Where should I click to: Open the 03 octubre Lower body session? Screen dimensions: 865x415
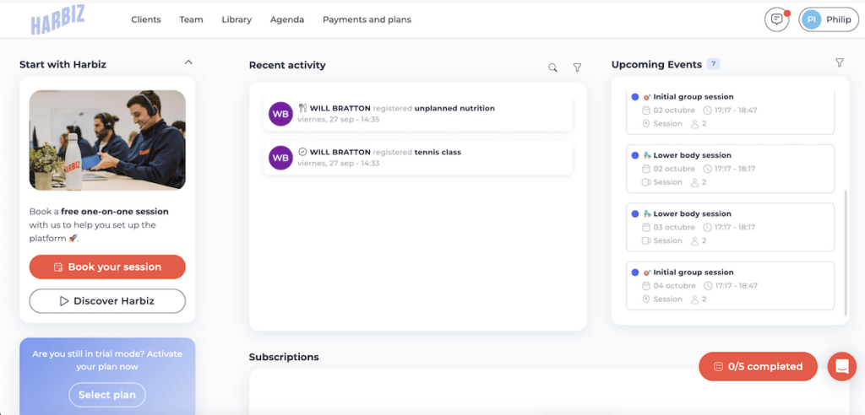[x=730, y=227]
